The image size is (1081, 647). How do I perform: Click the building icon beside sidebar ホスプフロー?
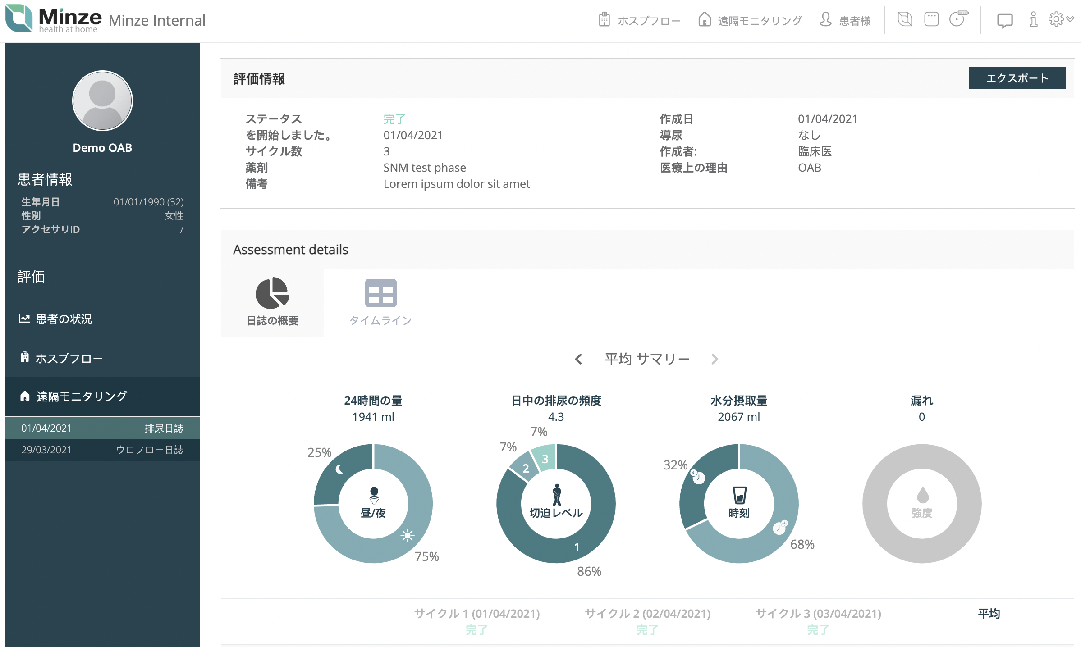tap(25, 357)
